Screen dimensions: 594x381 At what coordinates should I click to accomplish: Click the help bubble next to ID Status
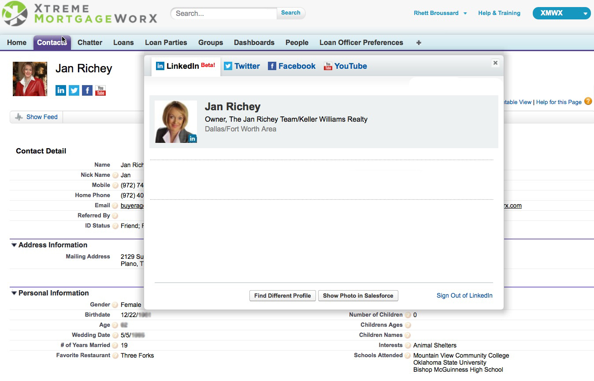click(x=115, y=226)
